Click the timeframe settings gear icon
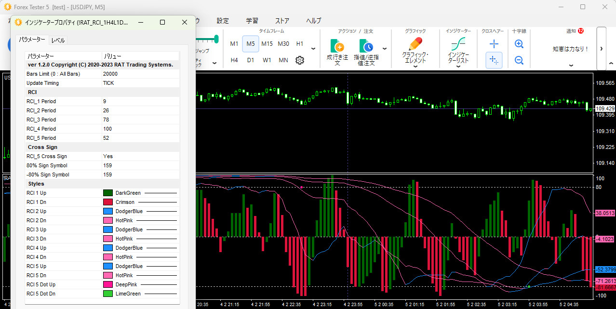The width and height of the screenshot is (616, 309). (x=300, y=60)
